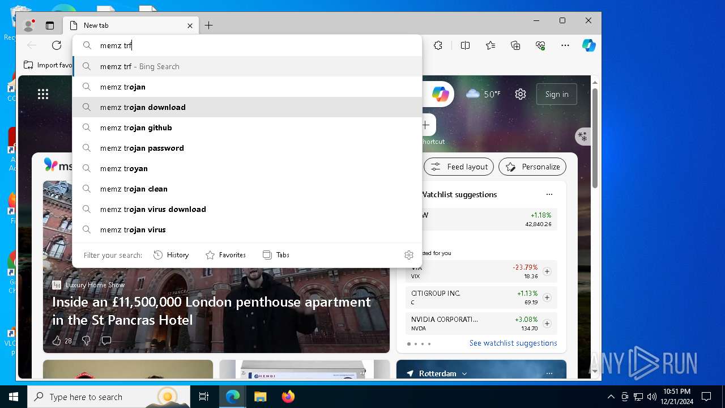Select suggestion 'memz trojan github'
The height and width of the screenshot is (408, 725).
coord(248,127)
